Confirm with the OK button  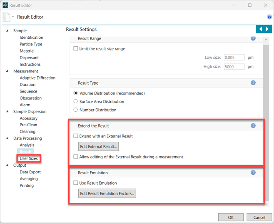click(231, 217)
